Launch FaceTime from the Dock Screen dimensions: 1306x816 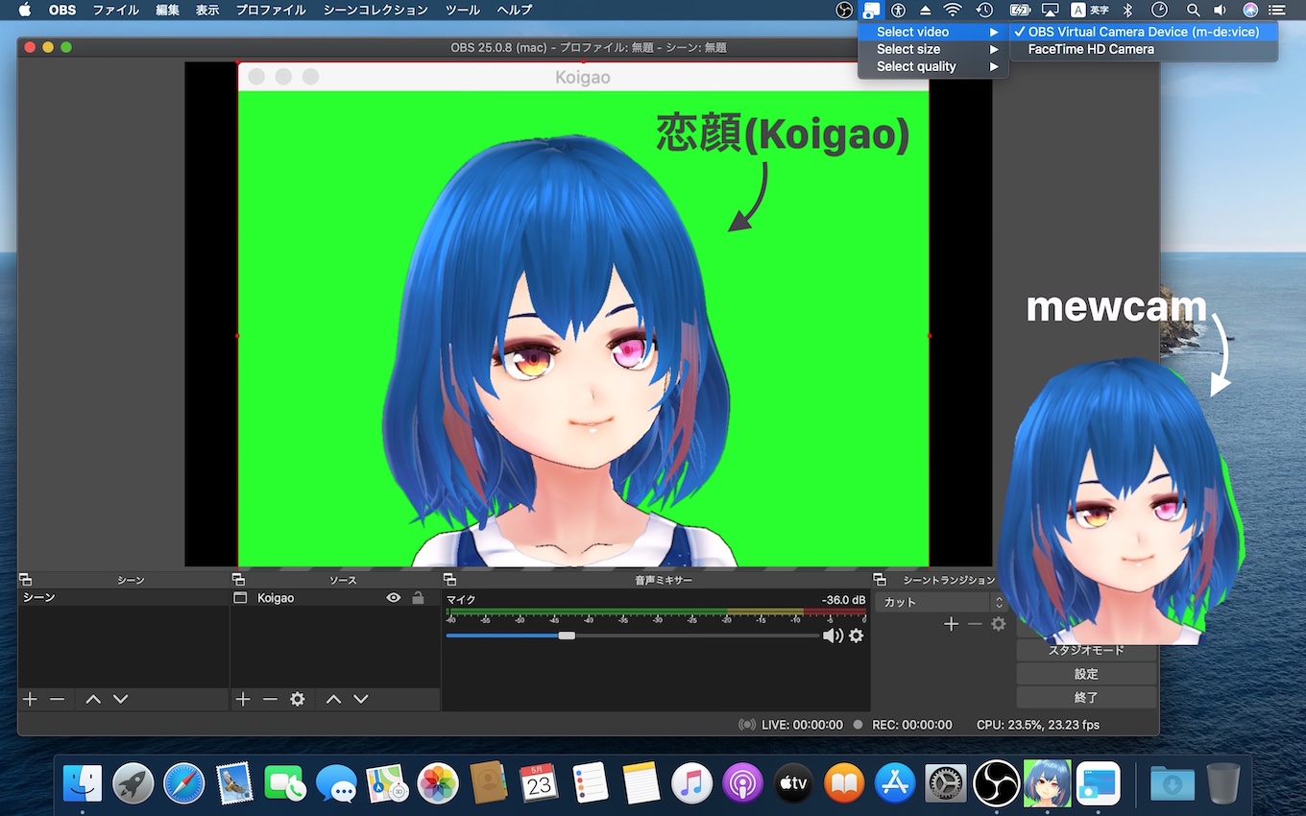click(285, 783)
